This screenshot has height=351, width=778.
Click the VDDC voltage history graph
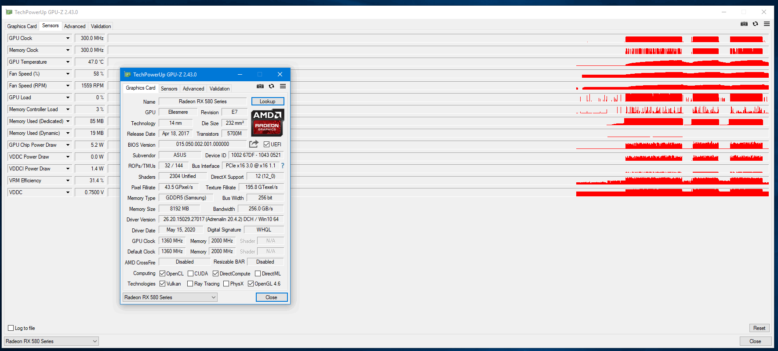click(x=438, y=192)
